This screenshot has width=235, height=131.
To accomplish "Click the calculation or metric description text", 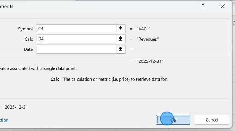I will pyautogui.click(x=115, y=79).
